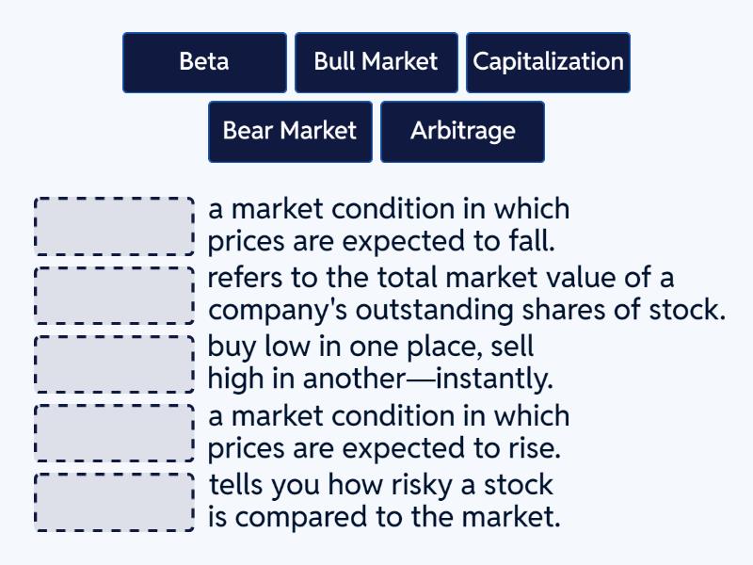Select the Bull Market word tile
Viewport: 753px width, 565px height.
point(376,62)
